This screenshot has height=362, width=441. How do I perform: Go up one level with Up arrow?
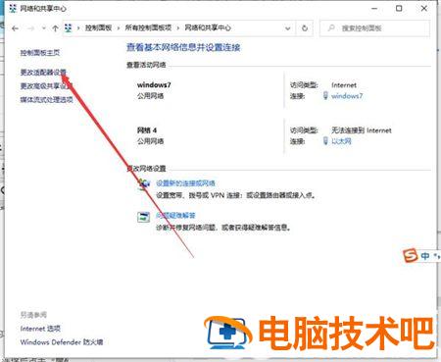tap(55, 28)
